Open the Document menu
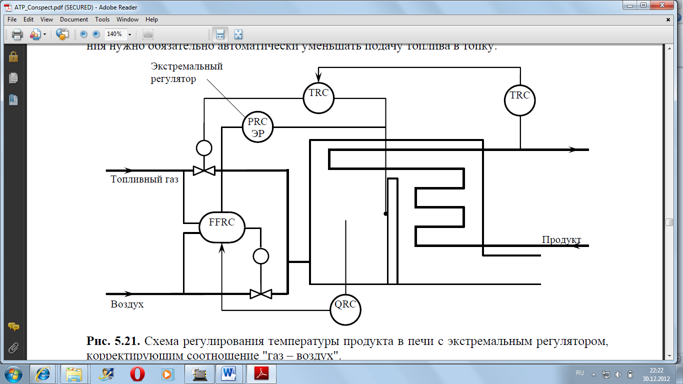The height and width of the screenshot is (384, 683). pos(74,19)
